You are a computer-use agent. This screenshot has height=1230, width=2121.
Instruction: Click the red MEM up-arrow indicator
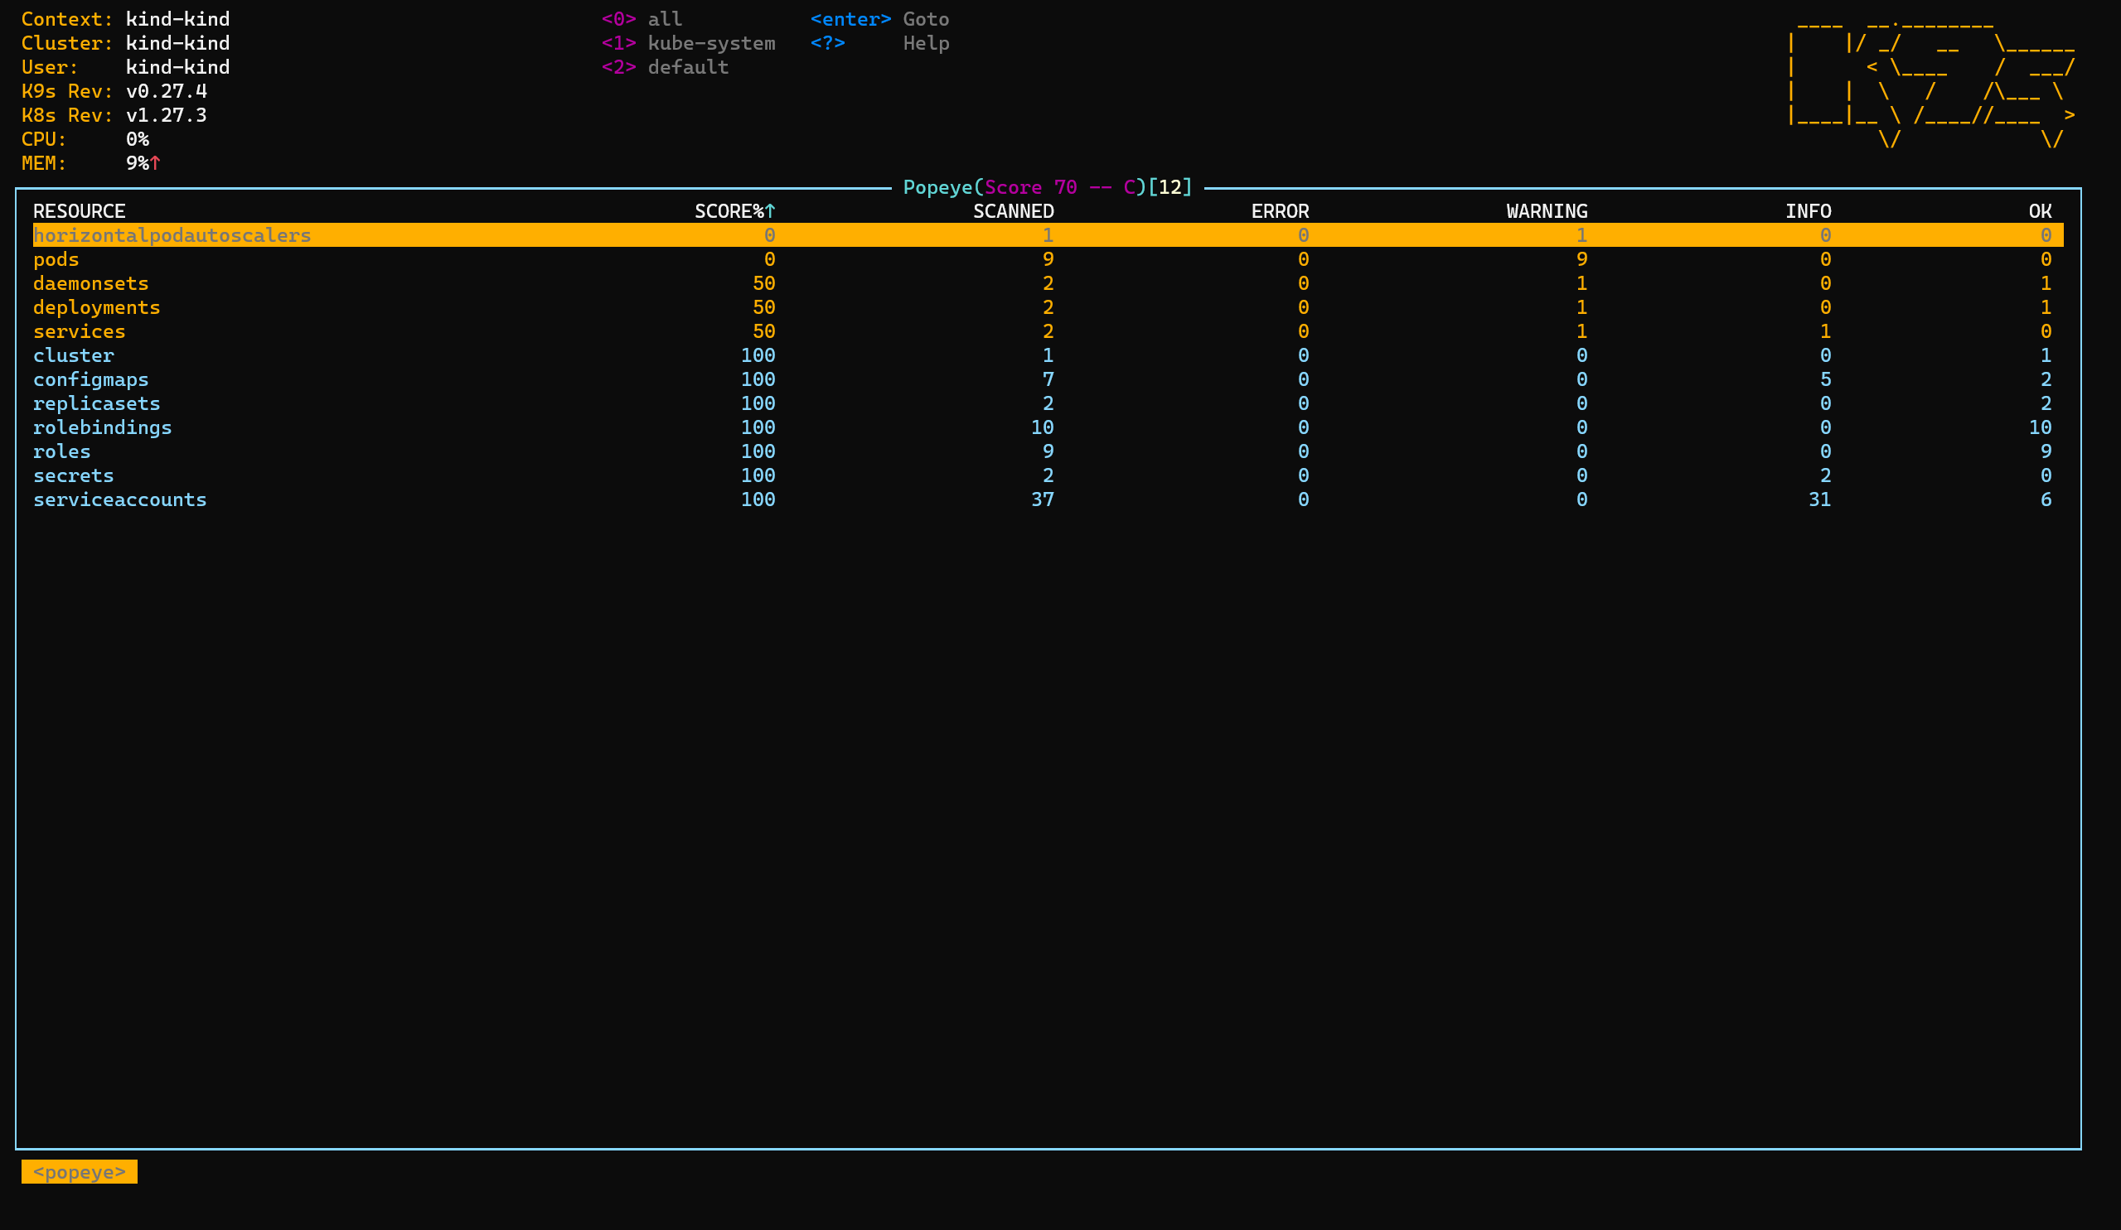click(155, 163)
